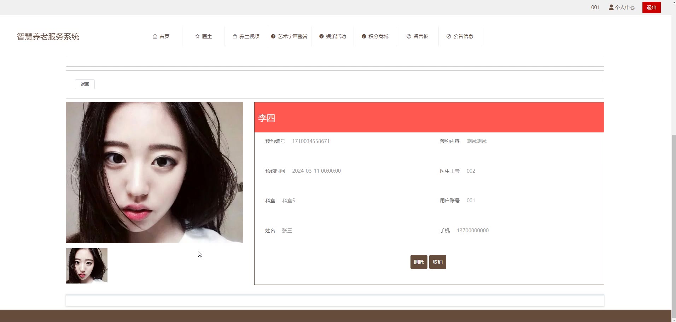Click the info icon beside 积分商城

point(364,36)
